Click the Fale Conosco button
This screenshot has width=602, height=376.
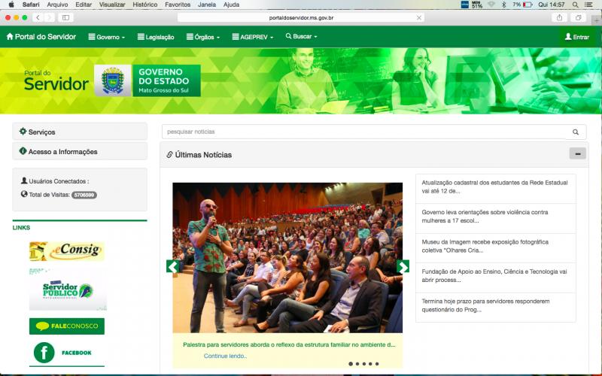(67, 326)
